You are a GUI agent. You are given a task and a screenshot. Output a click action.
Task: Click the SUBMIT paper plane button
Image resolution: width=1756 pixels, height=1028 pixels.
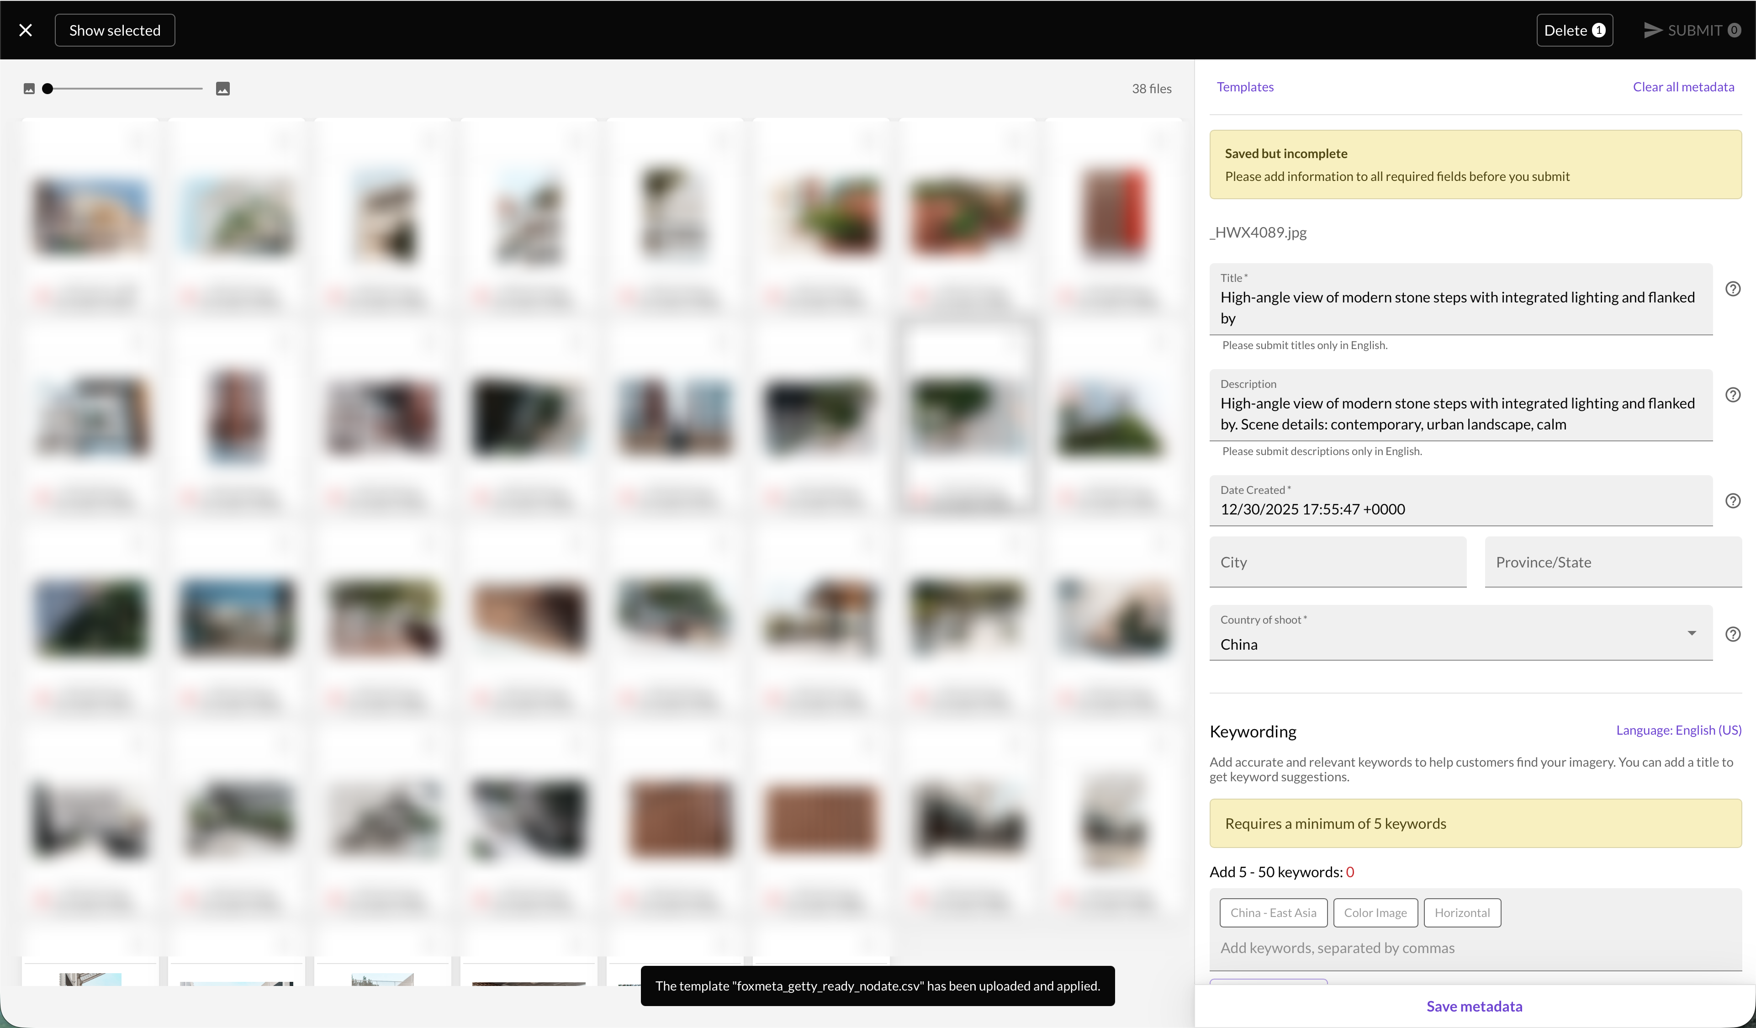(x=1692, y=30)
